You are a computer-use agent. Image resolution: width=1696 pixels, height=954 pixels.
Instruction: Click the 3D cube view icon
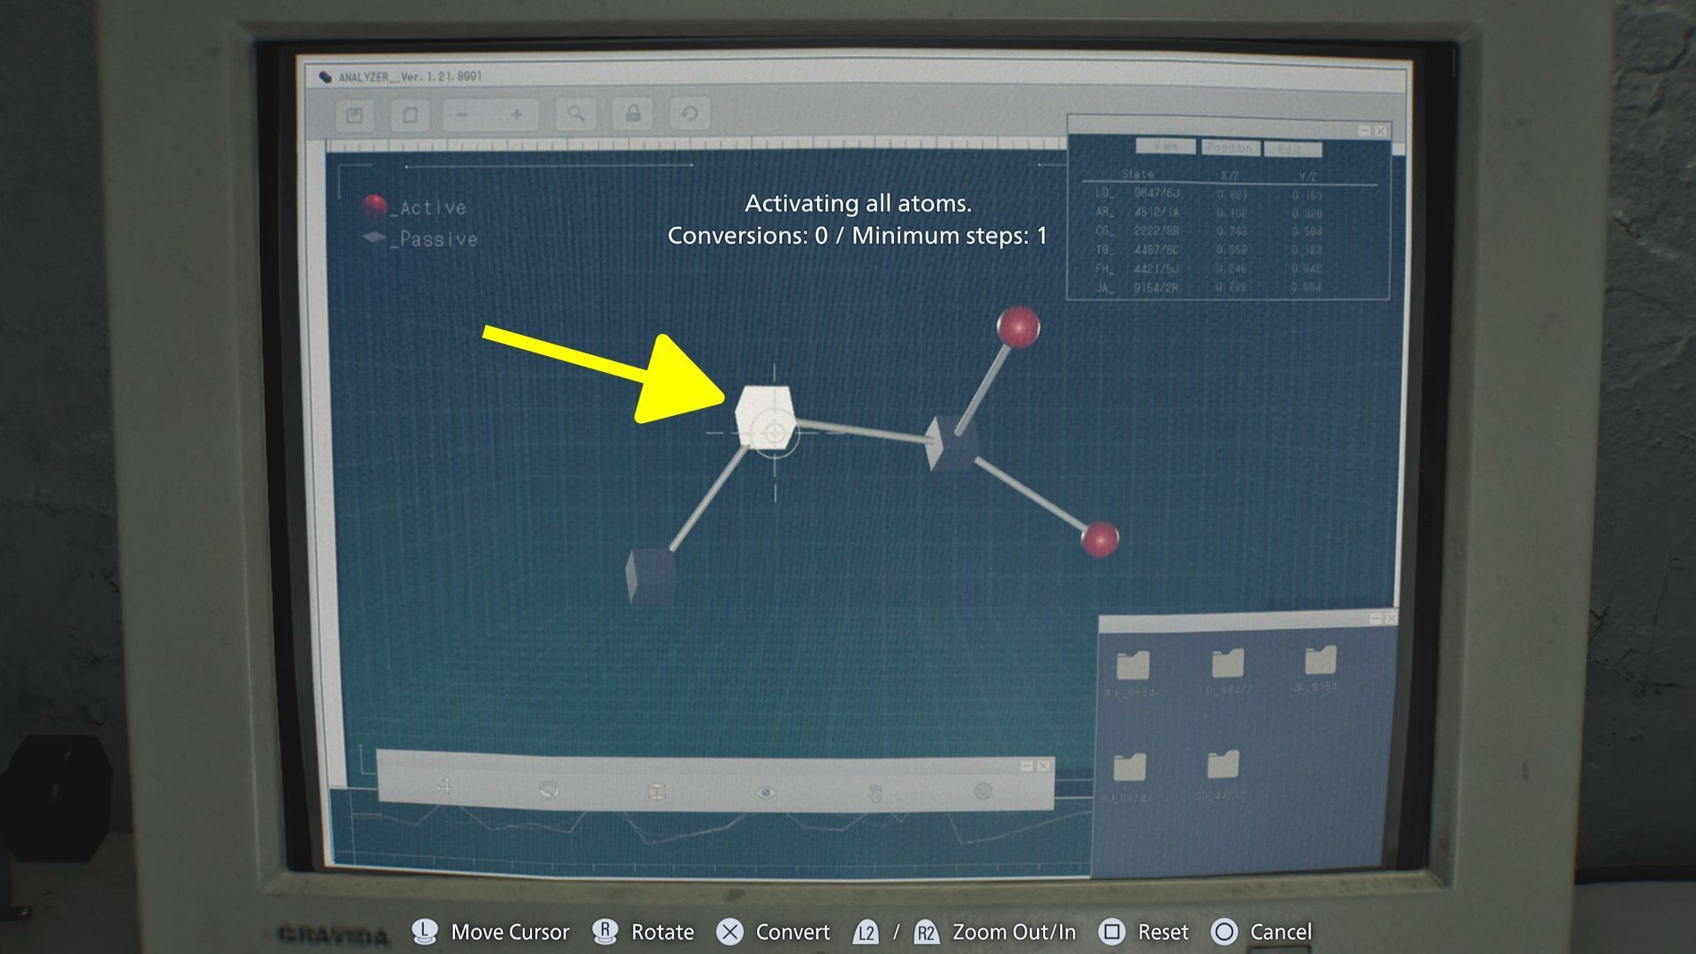tap(656, 791)
